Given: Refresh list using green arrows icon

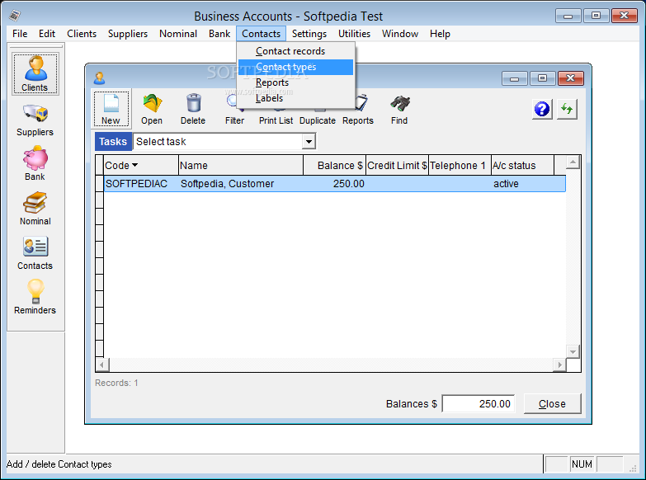Looking at the screenshot, I should (567, 109).
